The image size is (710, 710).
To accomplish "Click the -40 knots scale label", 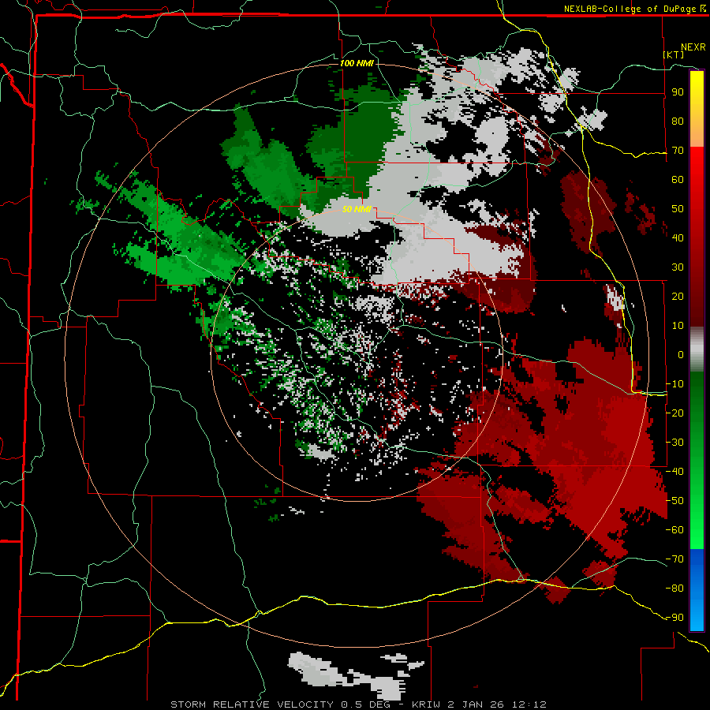I will click(674, 472).
